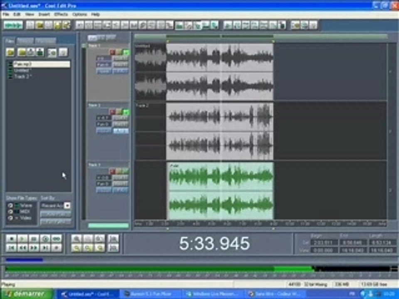Open the Insert menu

pos(44,15)
